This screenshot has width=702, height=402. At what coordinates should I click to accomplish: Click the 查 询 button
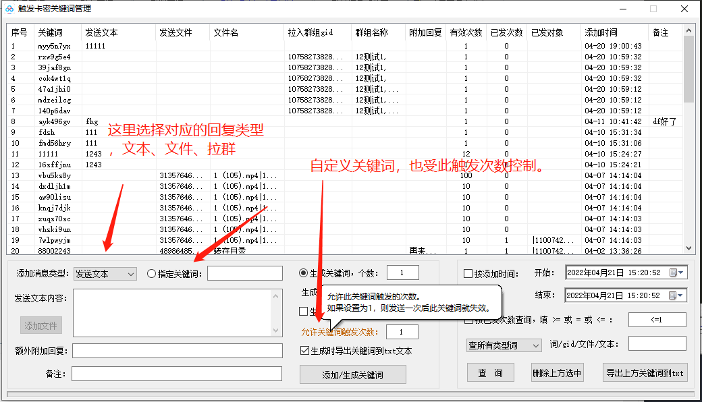pyautogui.click(x=491, y=372)
